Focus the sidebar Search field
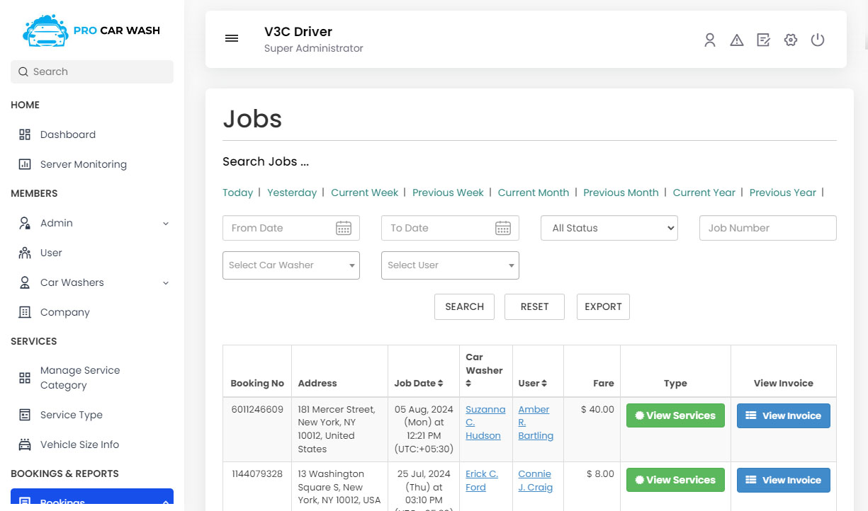The image size is (868, 511). click(92, 71)
